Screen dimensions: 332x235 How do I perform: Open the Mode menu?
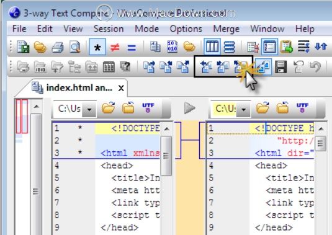[146, 29]
